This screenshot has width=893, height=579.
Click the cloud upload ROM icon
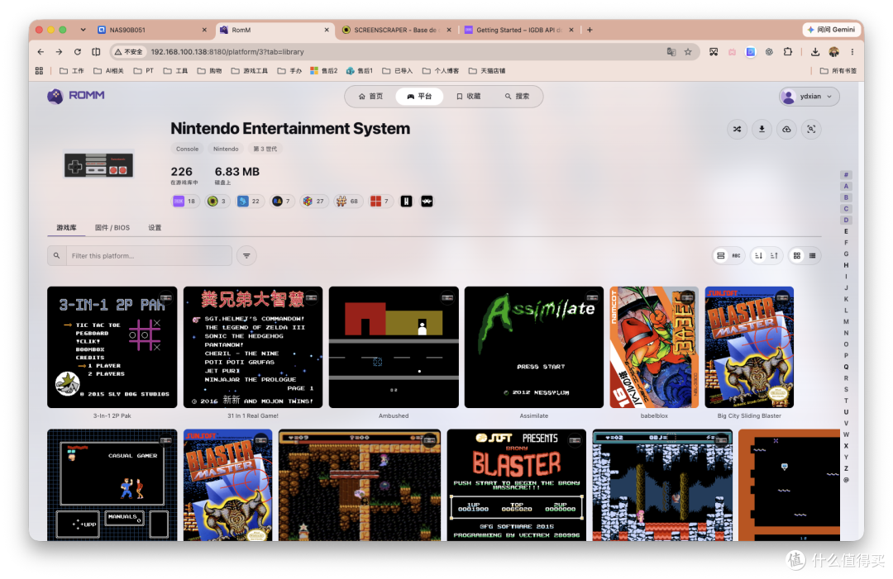click(786, 129)
